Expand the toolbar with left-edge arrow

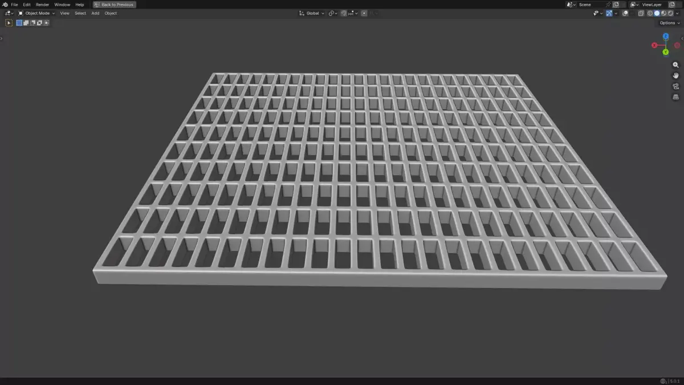coord(1,38)
